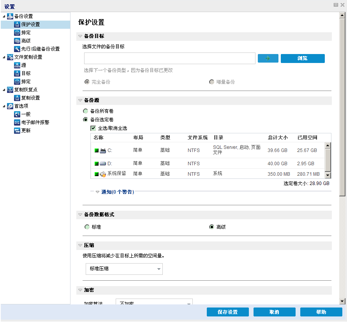The width and height of the screenshot is (347, 325).
Task: Click the 保存设置 button
Action: coord(227,312)
